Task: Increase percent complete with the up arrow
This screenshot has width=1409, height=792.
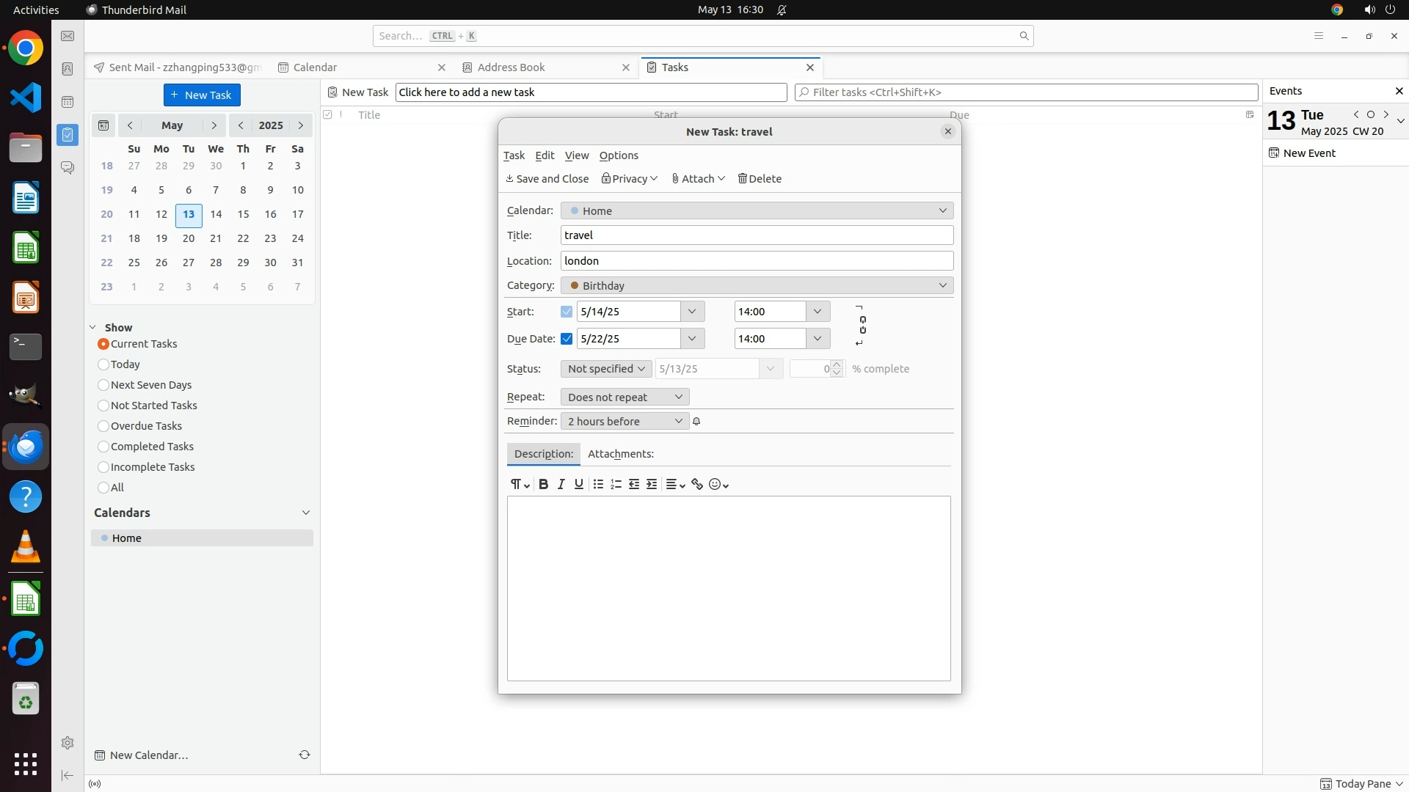Action: pos(837,364)
